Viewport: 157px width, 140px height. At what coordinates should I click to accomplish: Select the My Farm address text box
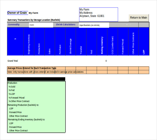98,14
